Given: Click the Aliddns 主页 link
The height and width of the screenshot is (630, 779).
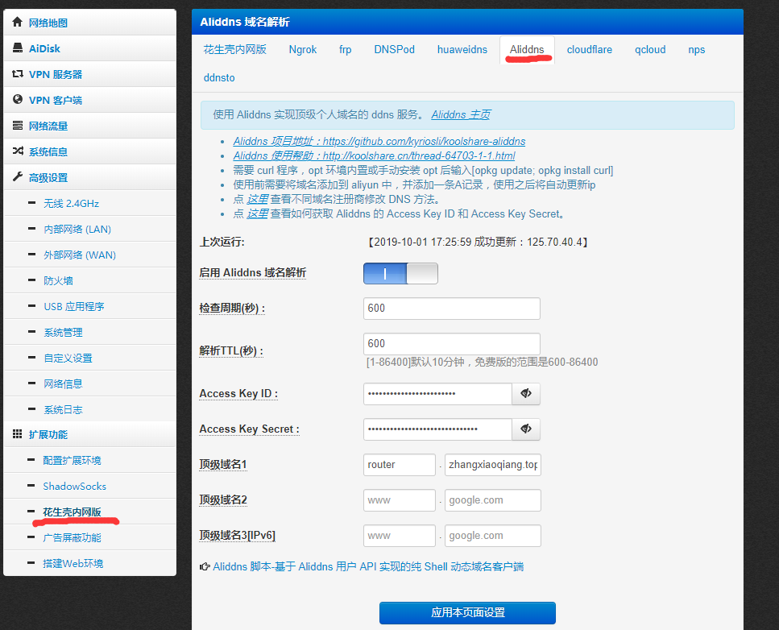Looking at the screenshot, I should click(461, 114).
